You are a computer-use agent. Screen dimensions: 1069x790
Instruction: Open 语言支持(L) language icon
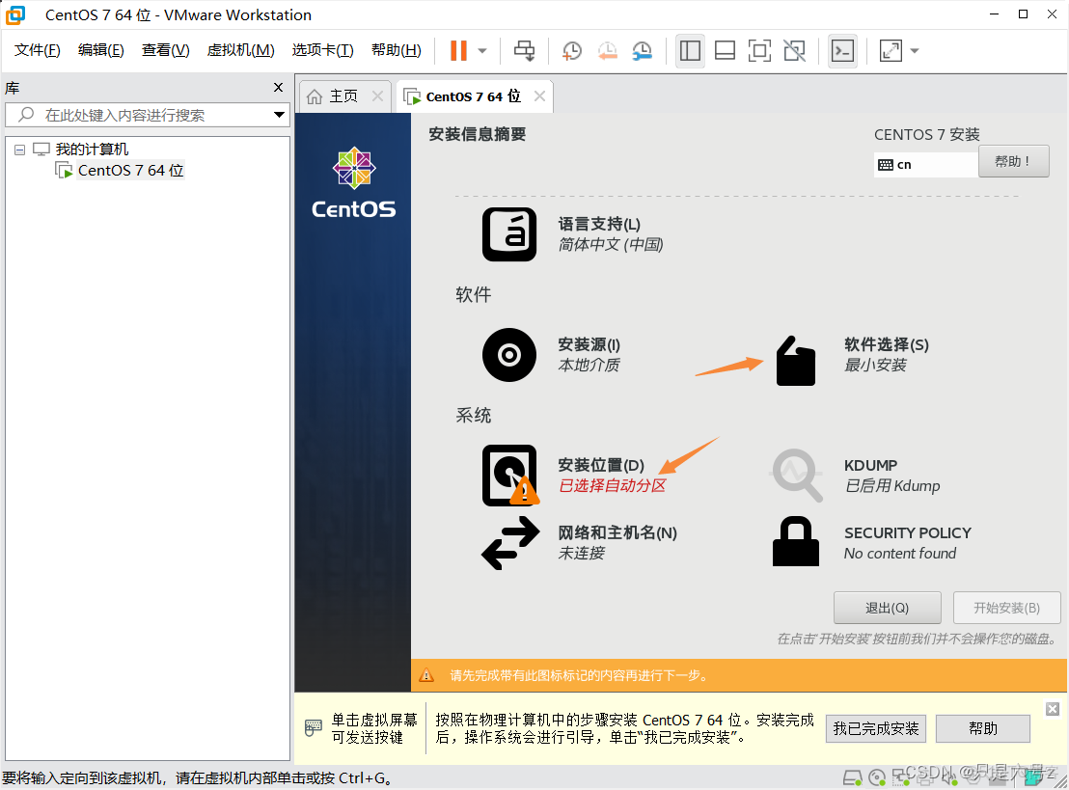[509, 234]
